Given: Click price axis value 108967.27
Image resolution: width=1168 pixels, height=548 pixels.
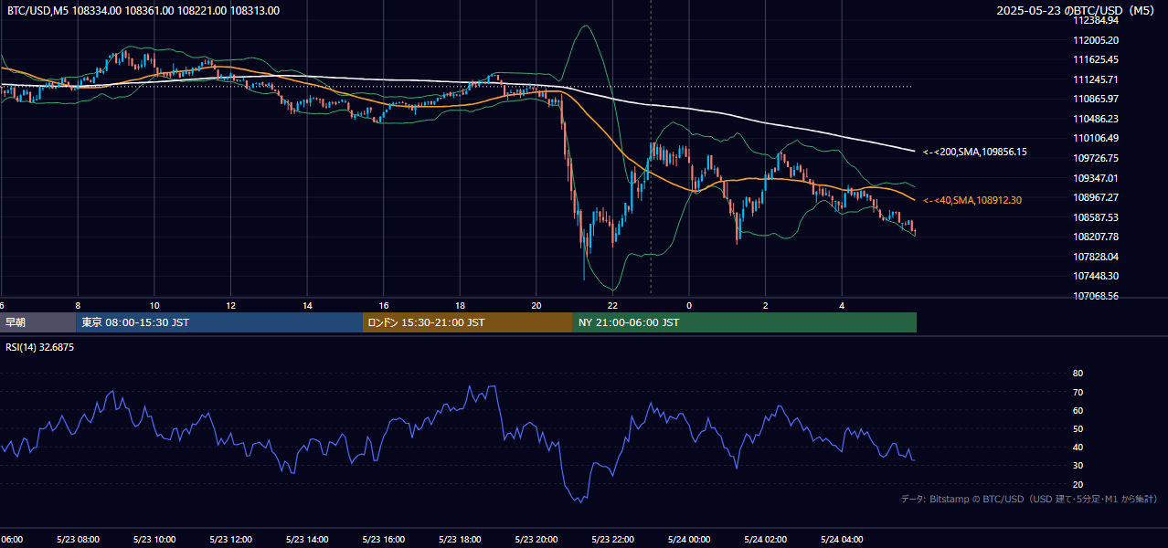Looking at the screenshot, I should click(1096, 197).
